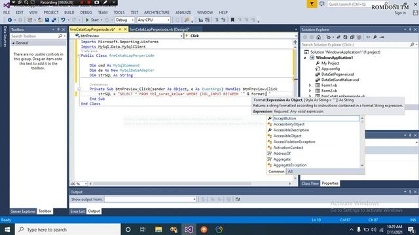
Task: Click the Undo toolbar icon
Action: tap(63, 20)
